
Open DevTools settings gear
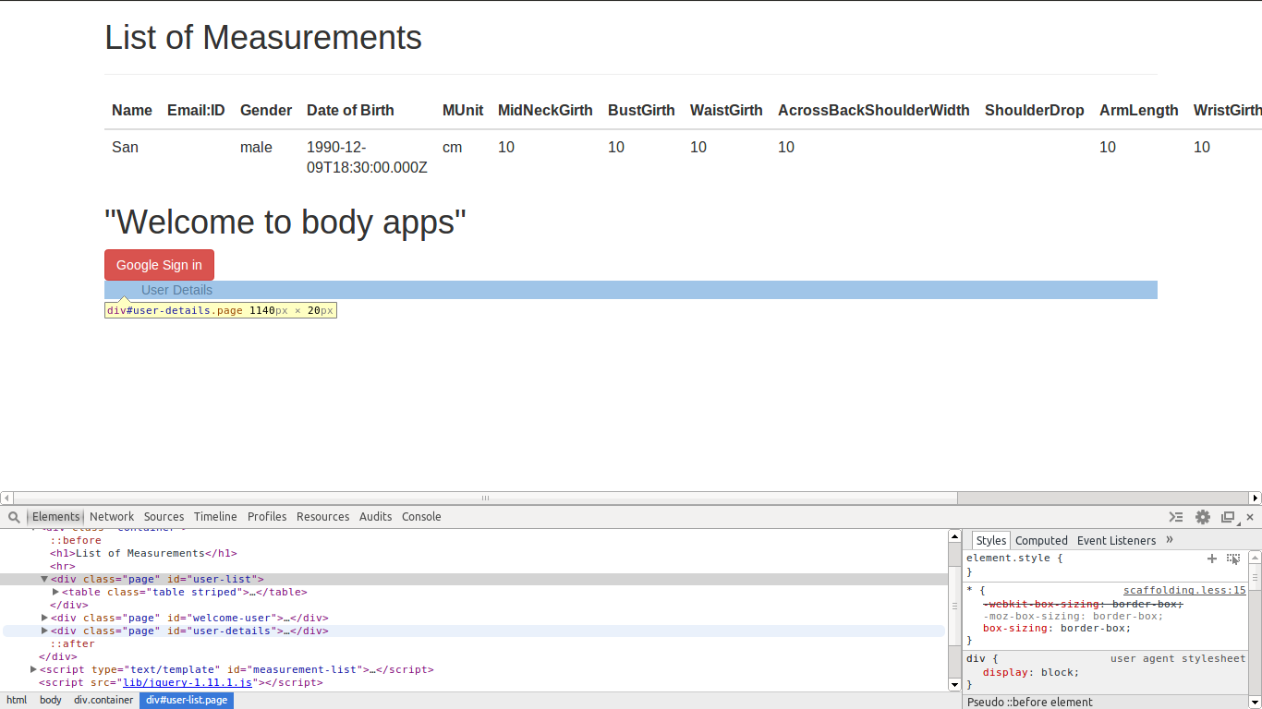click(x=1202, y=517)
